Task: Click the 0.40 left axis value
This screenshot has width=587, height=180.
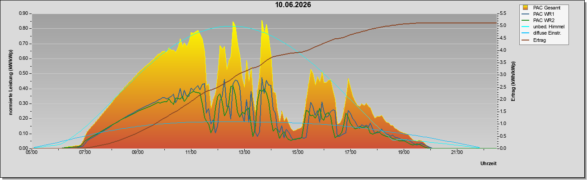Action: (x=24, y=88)
